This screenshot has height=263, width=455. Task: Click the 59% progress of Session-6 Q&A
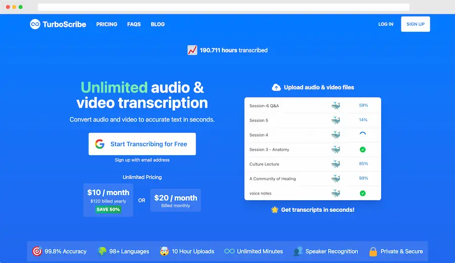(x=363, y=105)
